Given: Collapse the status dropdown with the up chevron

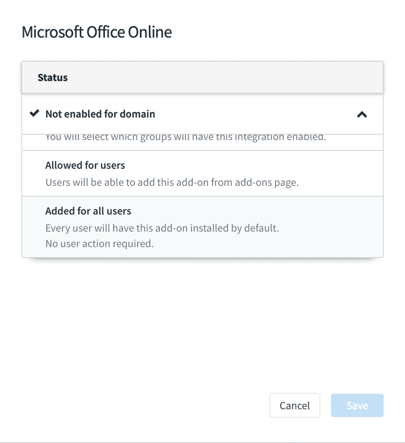Looking at the screenshot, I should tap(362, 114).
